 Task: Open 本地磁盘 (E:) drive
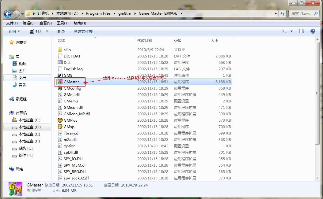coord(29,134)
